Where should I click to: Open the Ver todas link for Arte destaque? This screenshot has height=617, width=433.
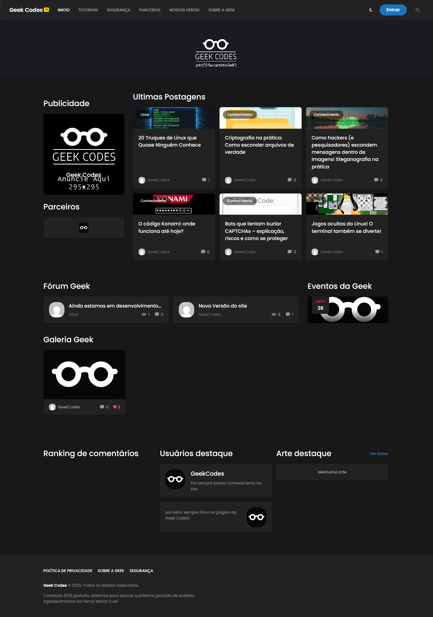tap(378, 454)
